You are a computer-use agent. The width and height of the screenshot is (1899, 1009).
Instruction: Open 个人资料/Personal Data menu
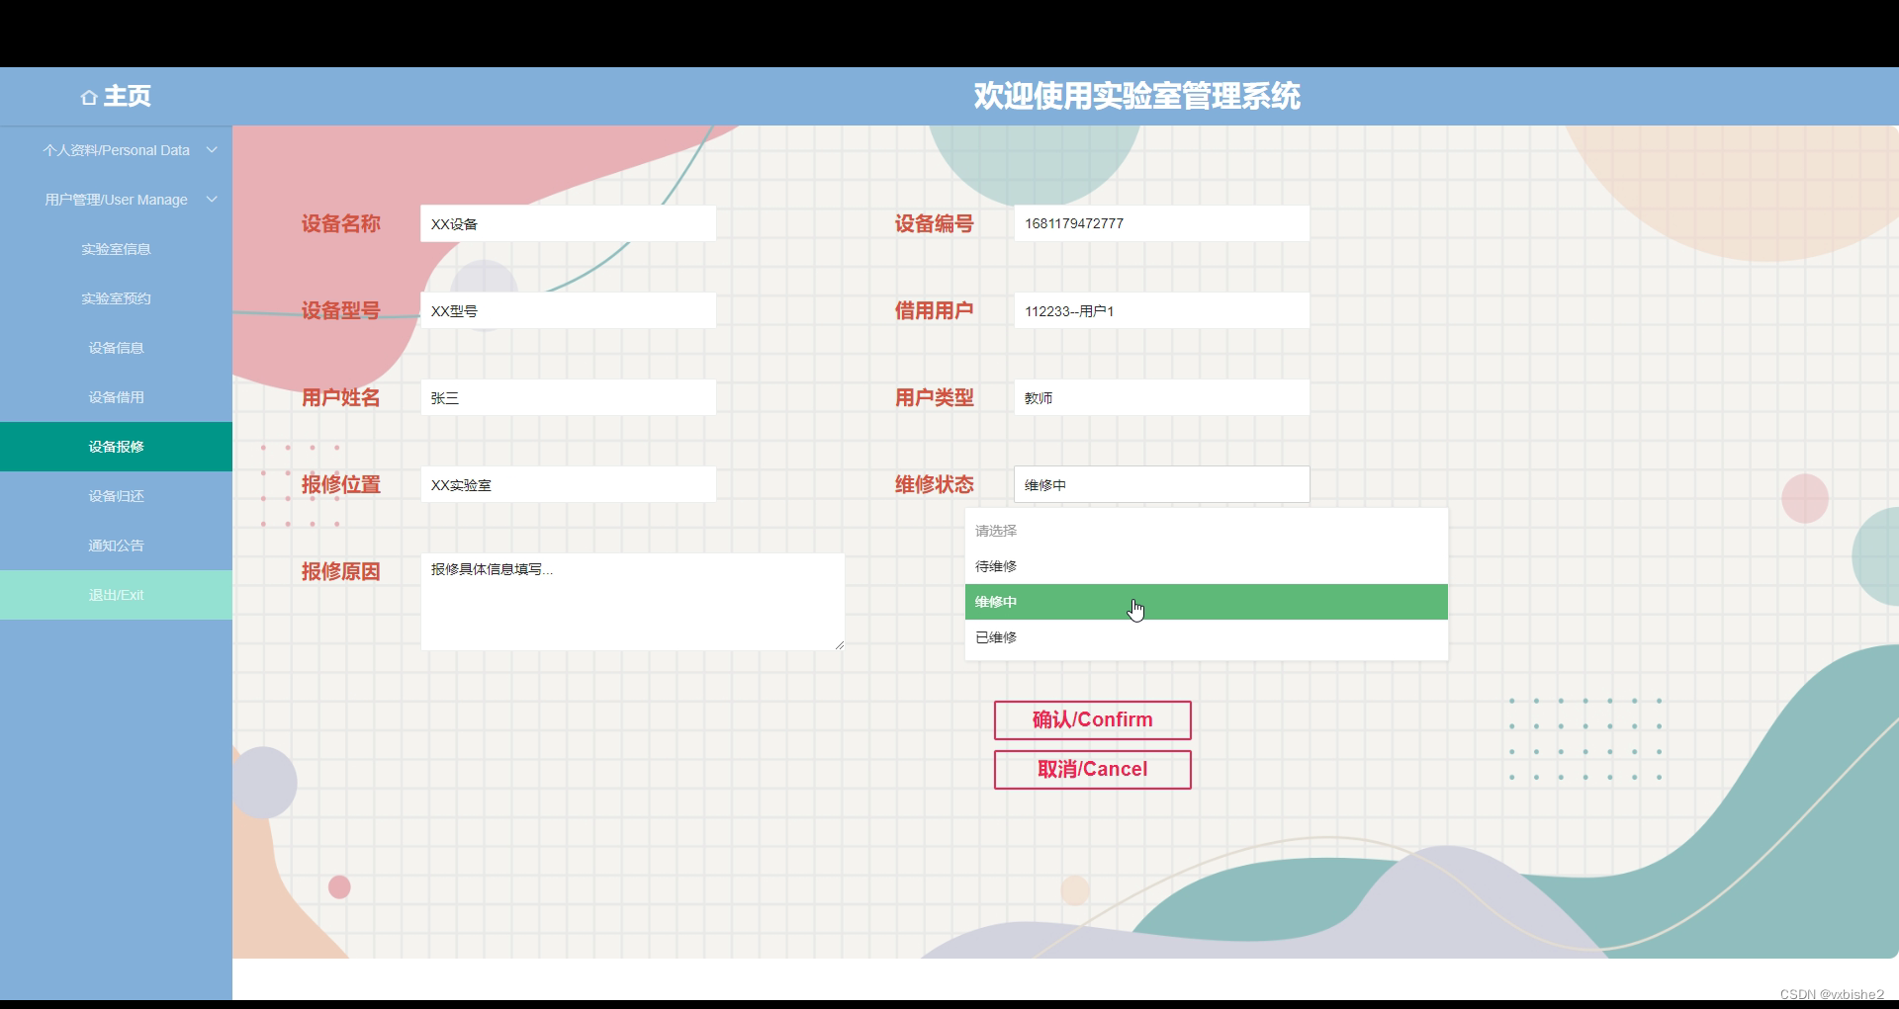point(116,150)
